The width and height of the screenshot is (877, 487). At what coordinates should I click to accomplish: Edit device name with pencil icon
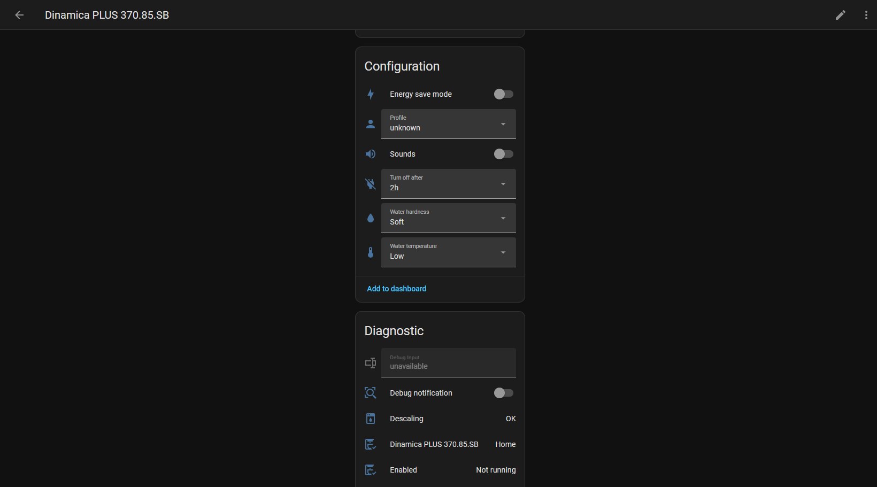(x=841, y=15)
